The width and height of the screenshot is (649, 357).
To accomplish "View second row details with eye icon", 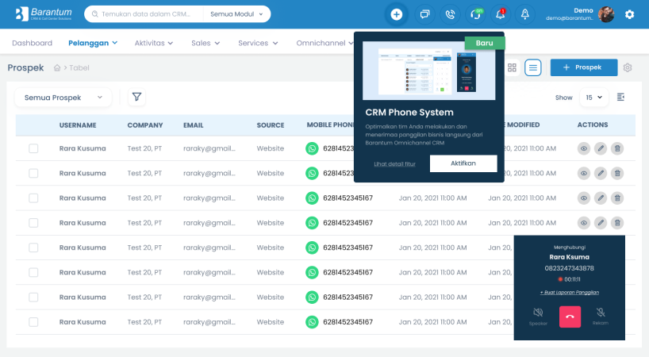I will 584,173.
